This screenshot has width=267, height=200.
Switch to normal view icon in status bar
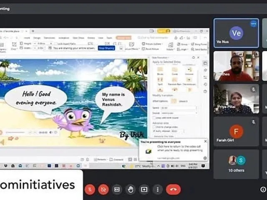coord(130,159)
